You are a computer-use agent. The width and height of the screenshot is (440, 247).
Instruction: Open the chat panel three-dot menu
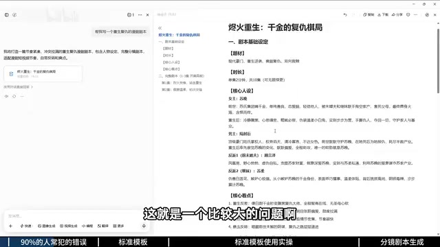[x=140, y=15]
